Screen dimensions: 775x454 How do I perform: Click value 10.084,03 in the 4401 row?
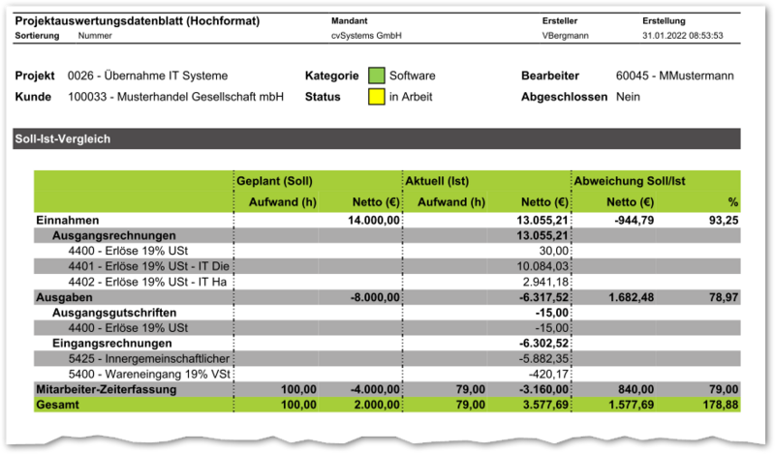pos(542,266)
